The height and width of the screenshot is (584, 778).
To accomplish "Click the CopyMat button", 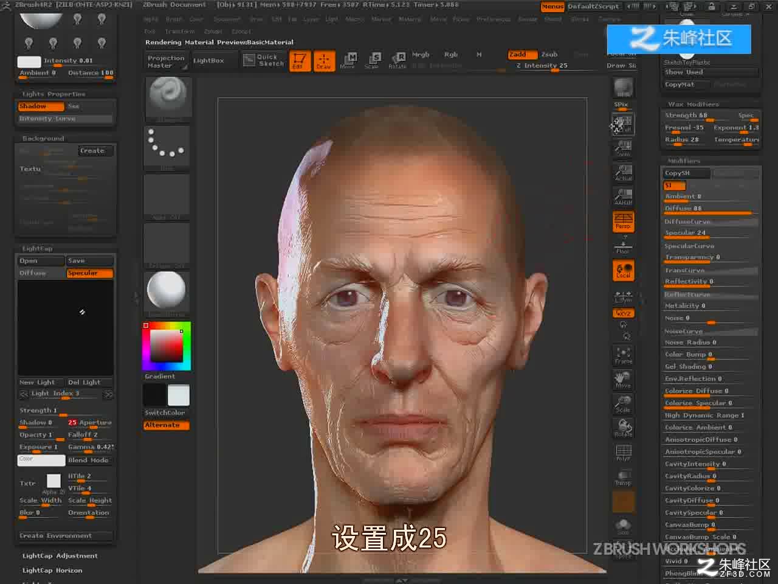I will (687, 85).
